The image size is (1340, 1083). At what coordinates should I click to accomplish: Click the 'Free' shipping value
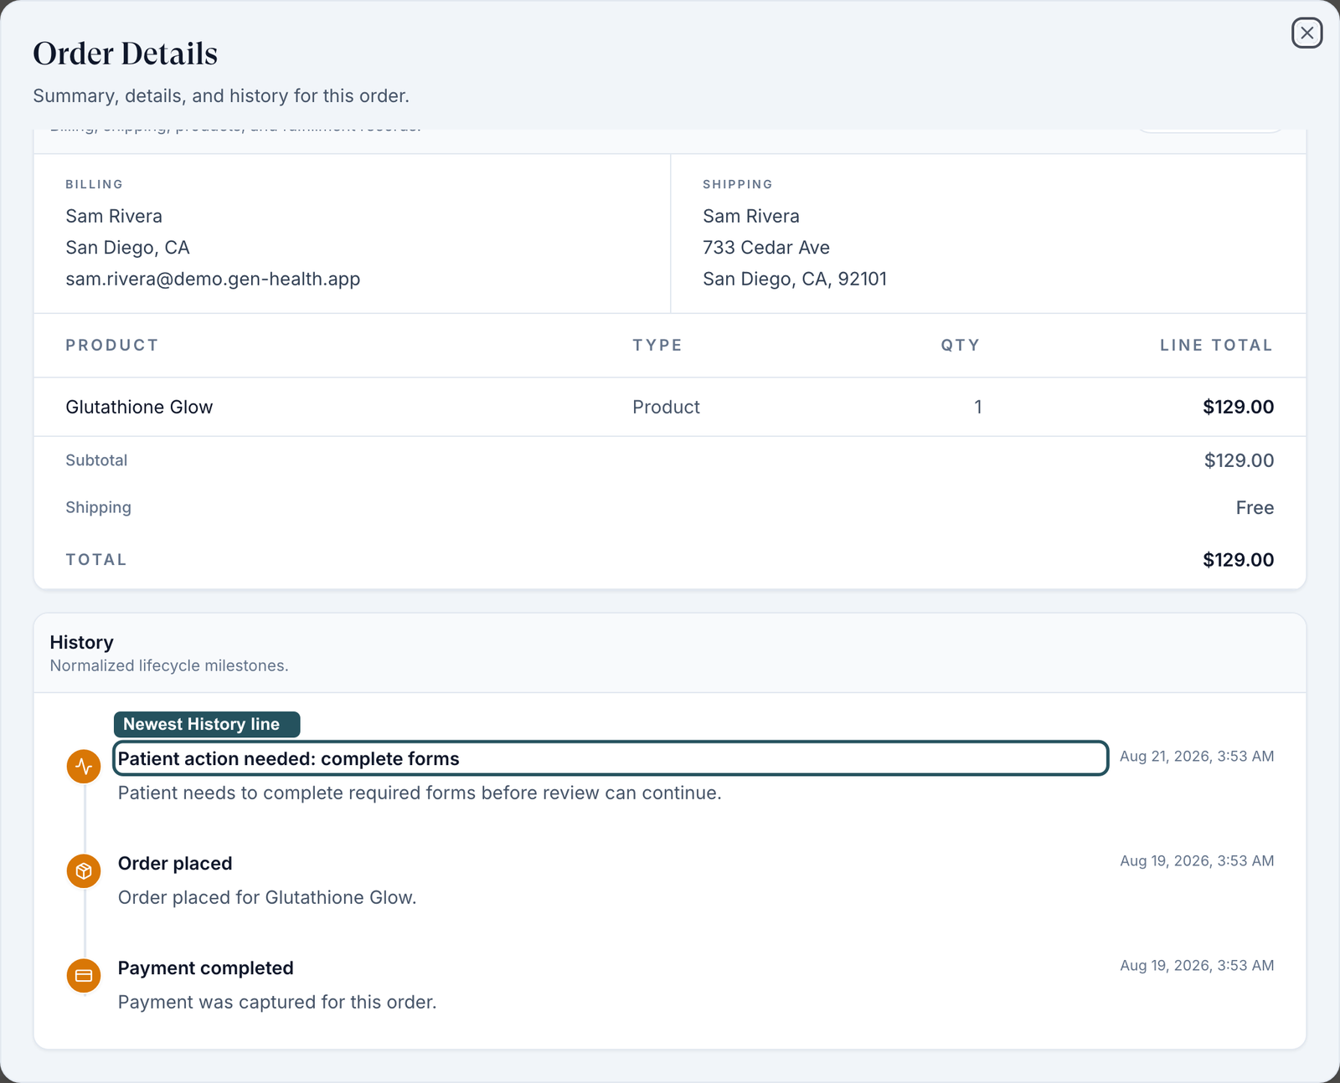tap(1255, 507)
